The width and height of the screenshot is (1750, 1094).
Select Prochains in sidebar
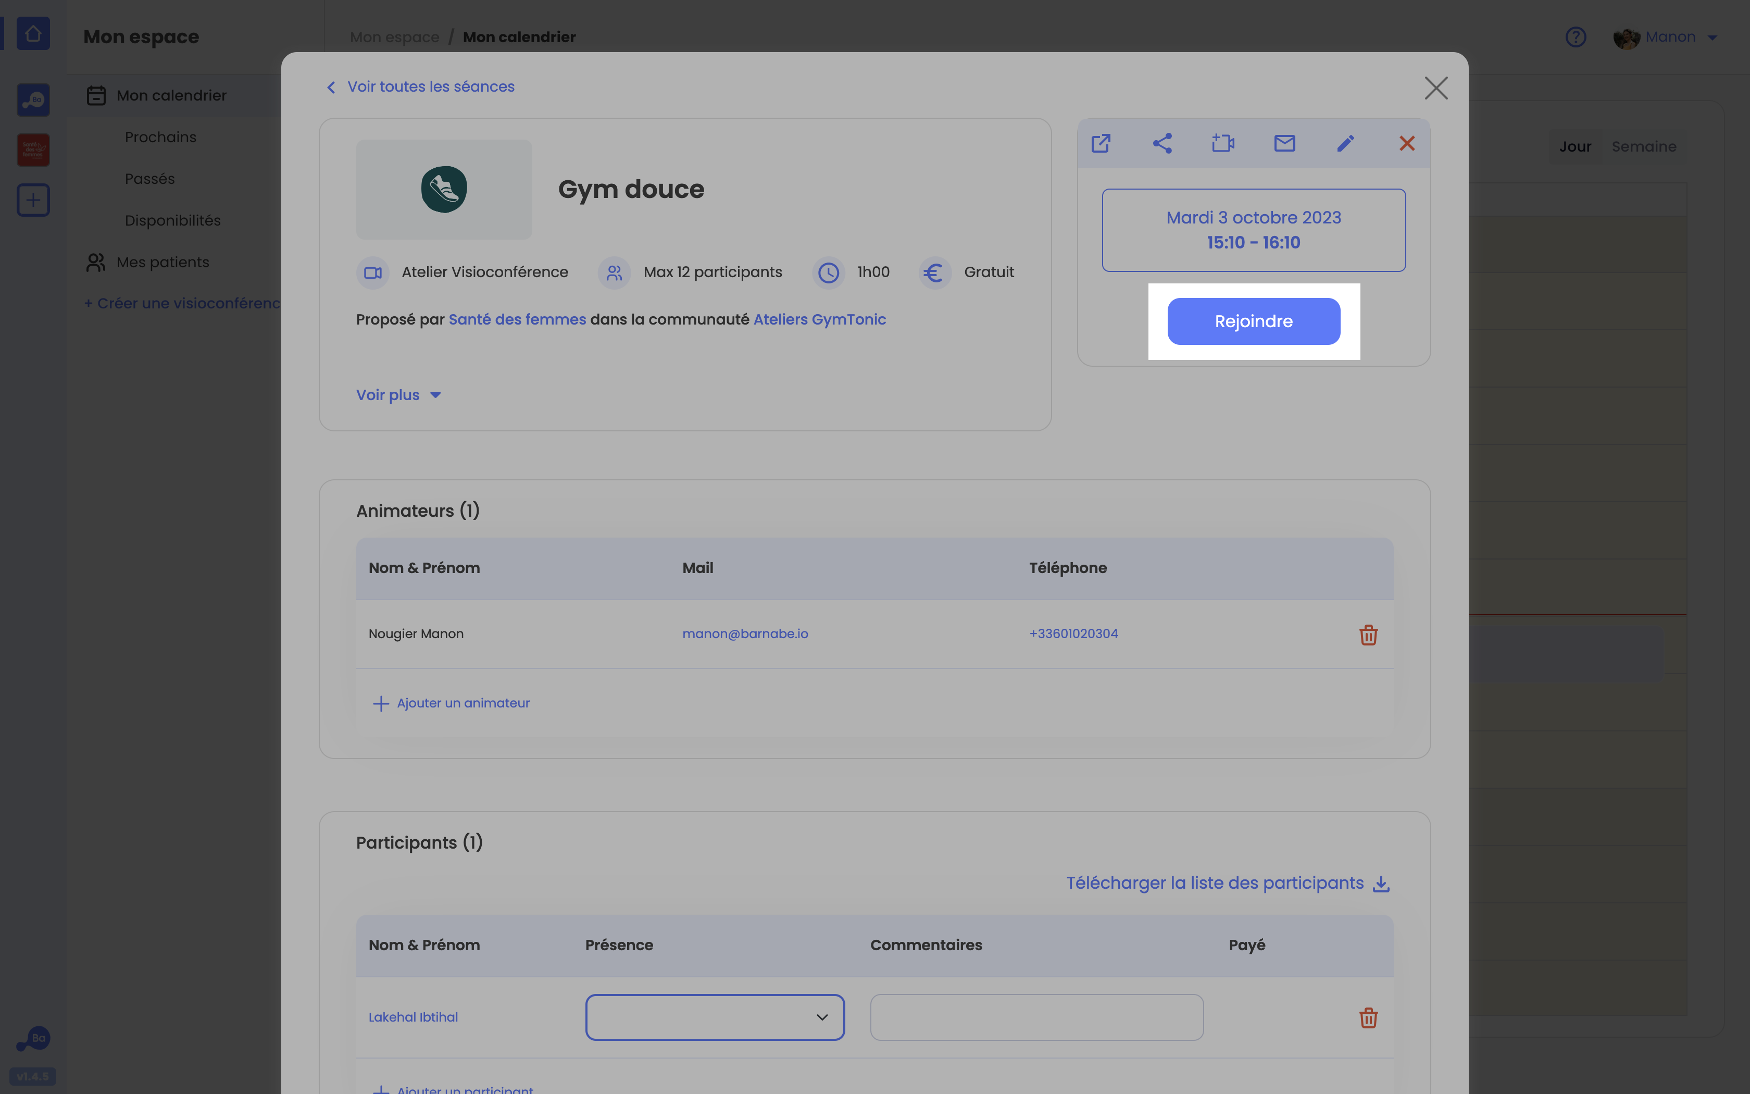coord(160,138)
